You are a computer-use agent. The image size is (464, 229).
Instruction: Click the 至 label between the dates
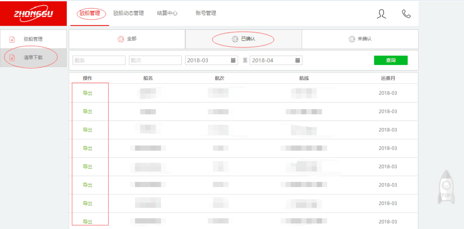[245, 60]
